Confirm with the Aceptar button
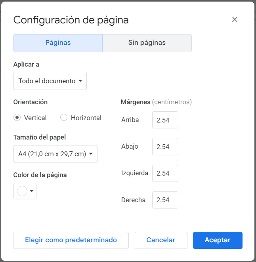Viewport: 256px width, 262px height. (218, 240)
